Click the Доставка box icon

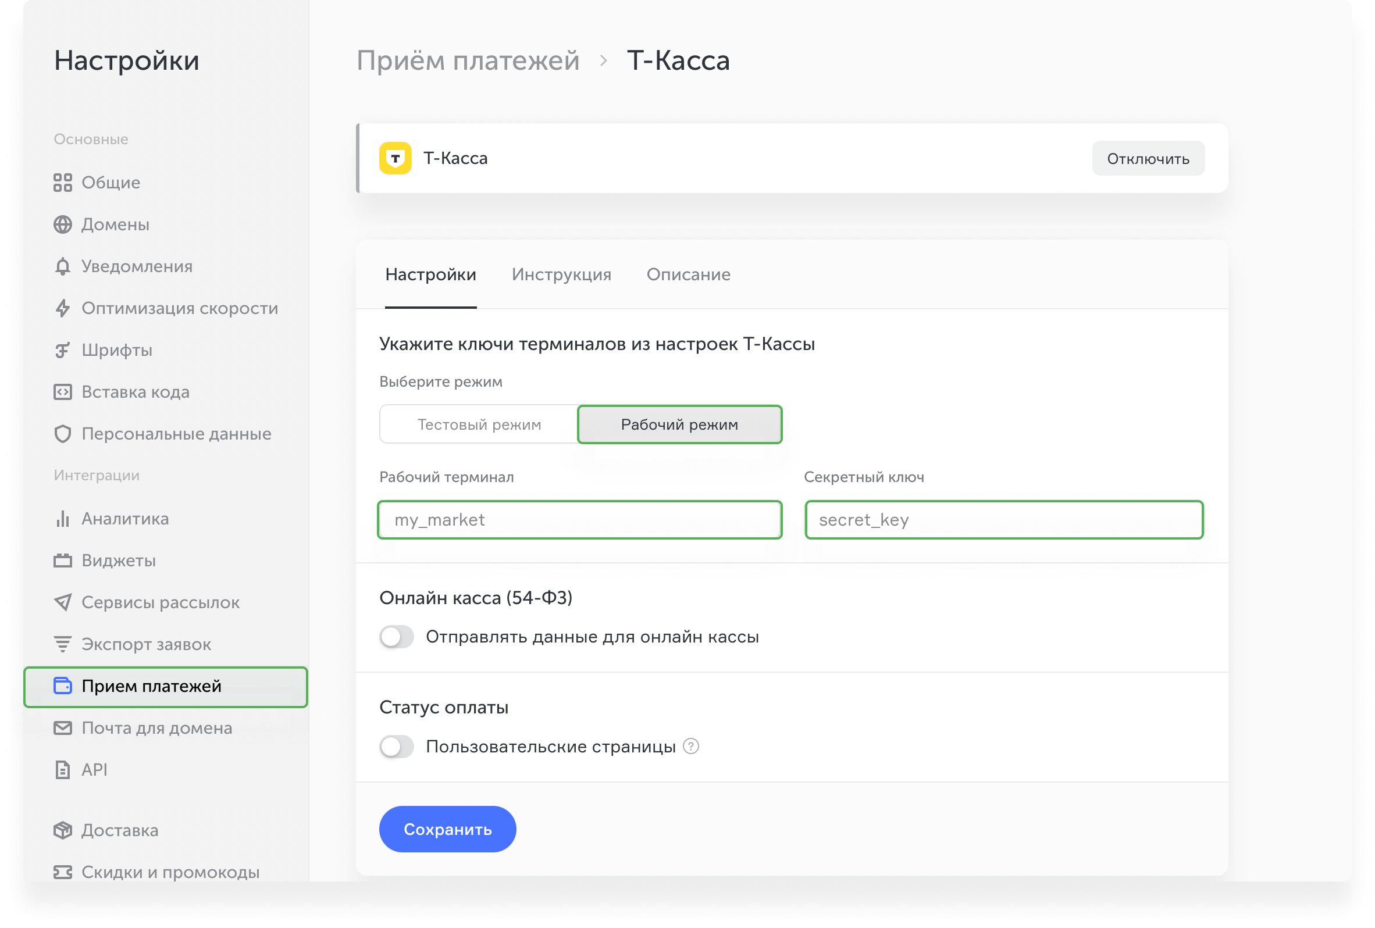click(x=63, y=831)
